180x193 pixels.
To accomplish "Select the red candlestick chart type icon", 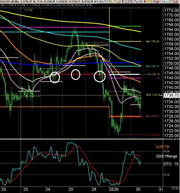I will 123,1.
